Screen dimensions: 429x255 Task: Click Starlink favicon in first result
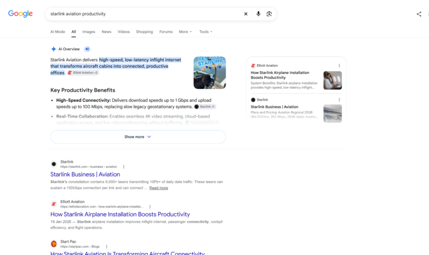pyautogui.click(x=54, y=164)
